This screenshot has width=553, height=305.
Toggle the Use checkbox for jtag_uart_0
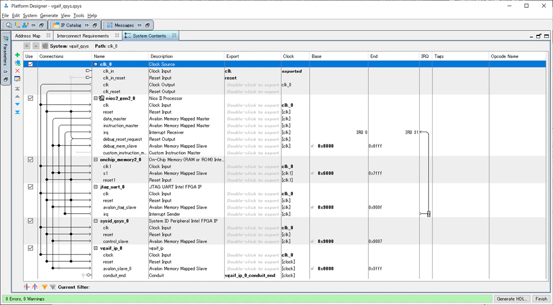pyautogui.click(x=30, y=187)
